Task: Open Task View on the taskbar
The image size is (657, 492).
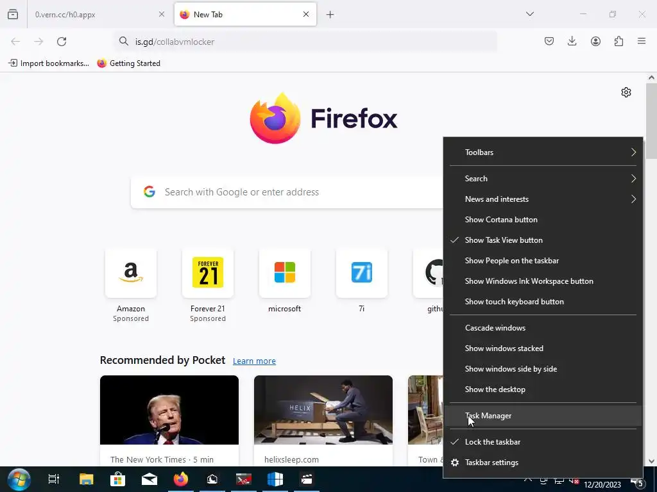Action: [54, 479]
